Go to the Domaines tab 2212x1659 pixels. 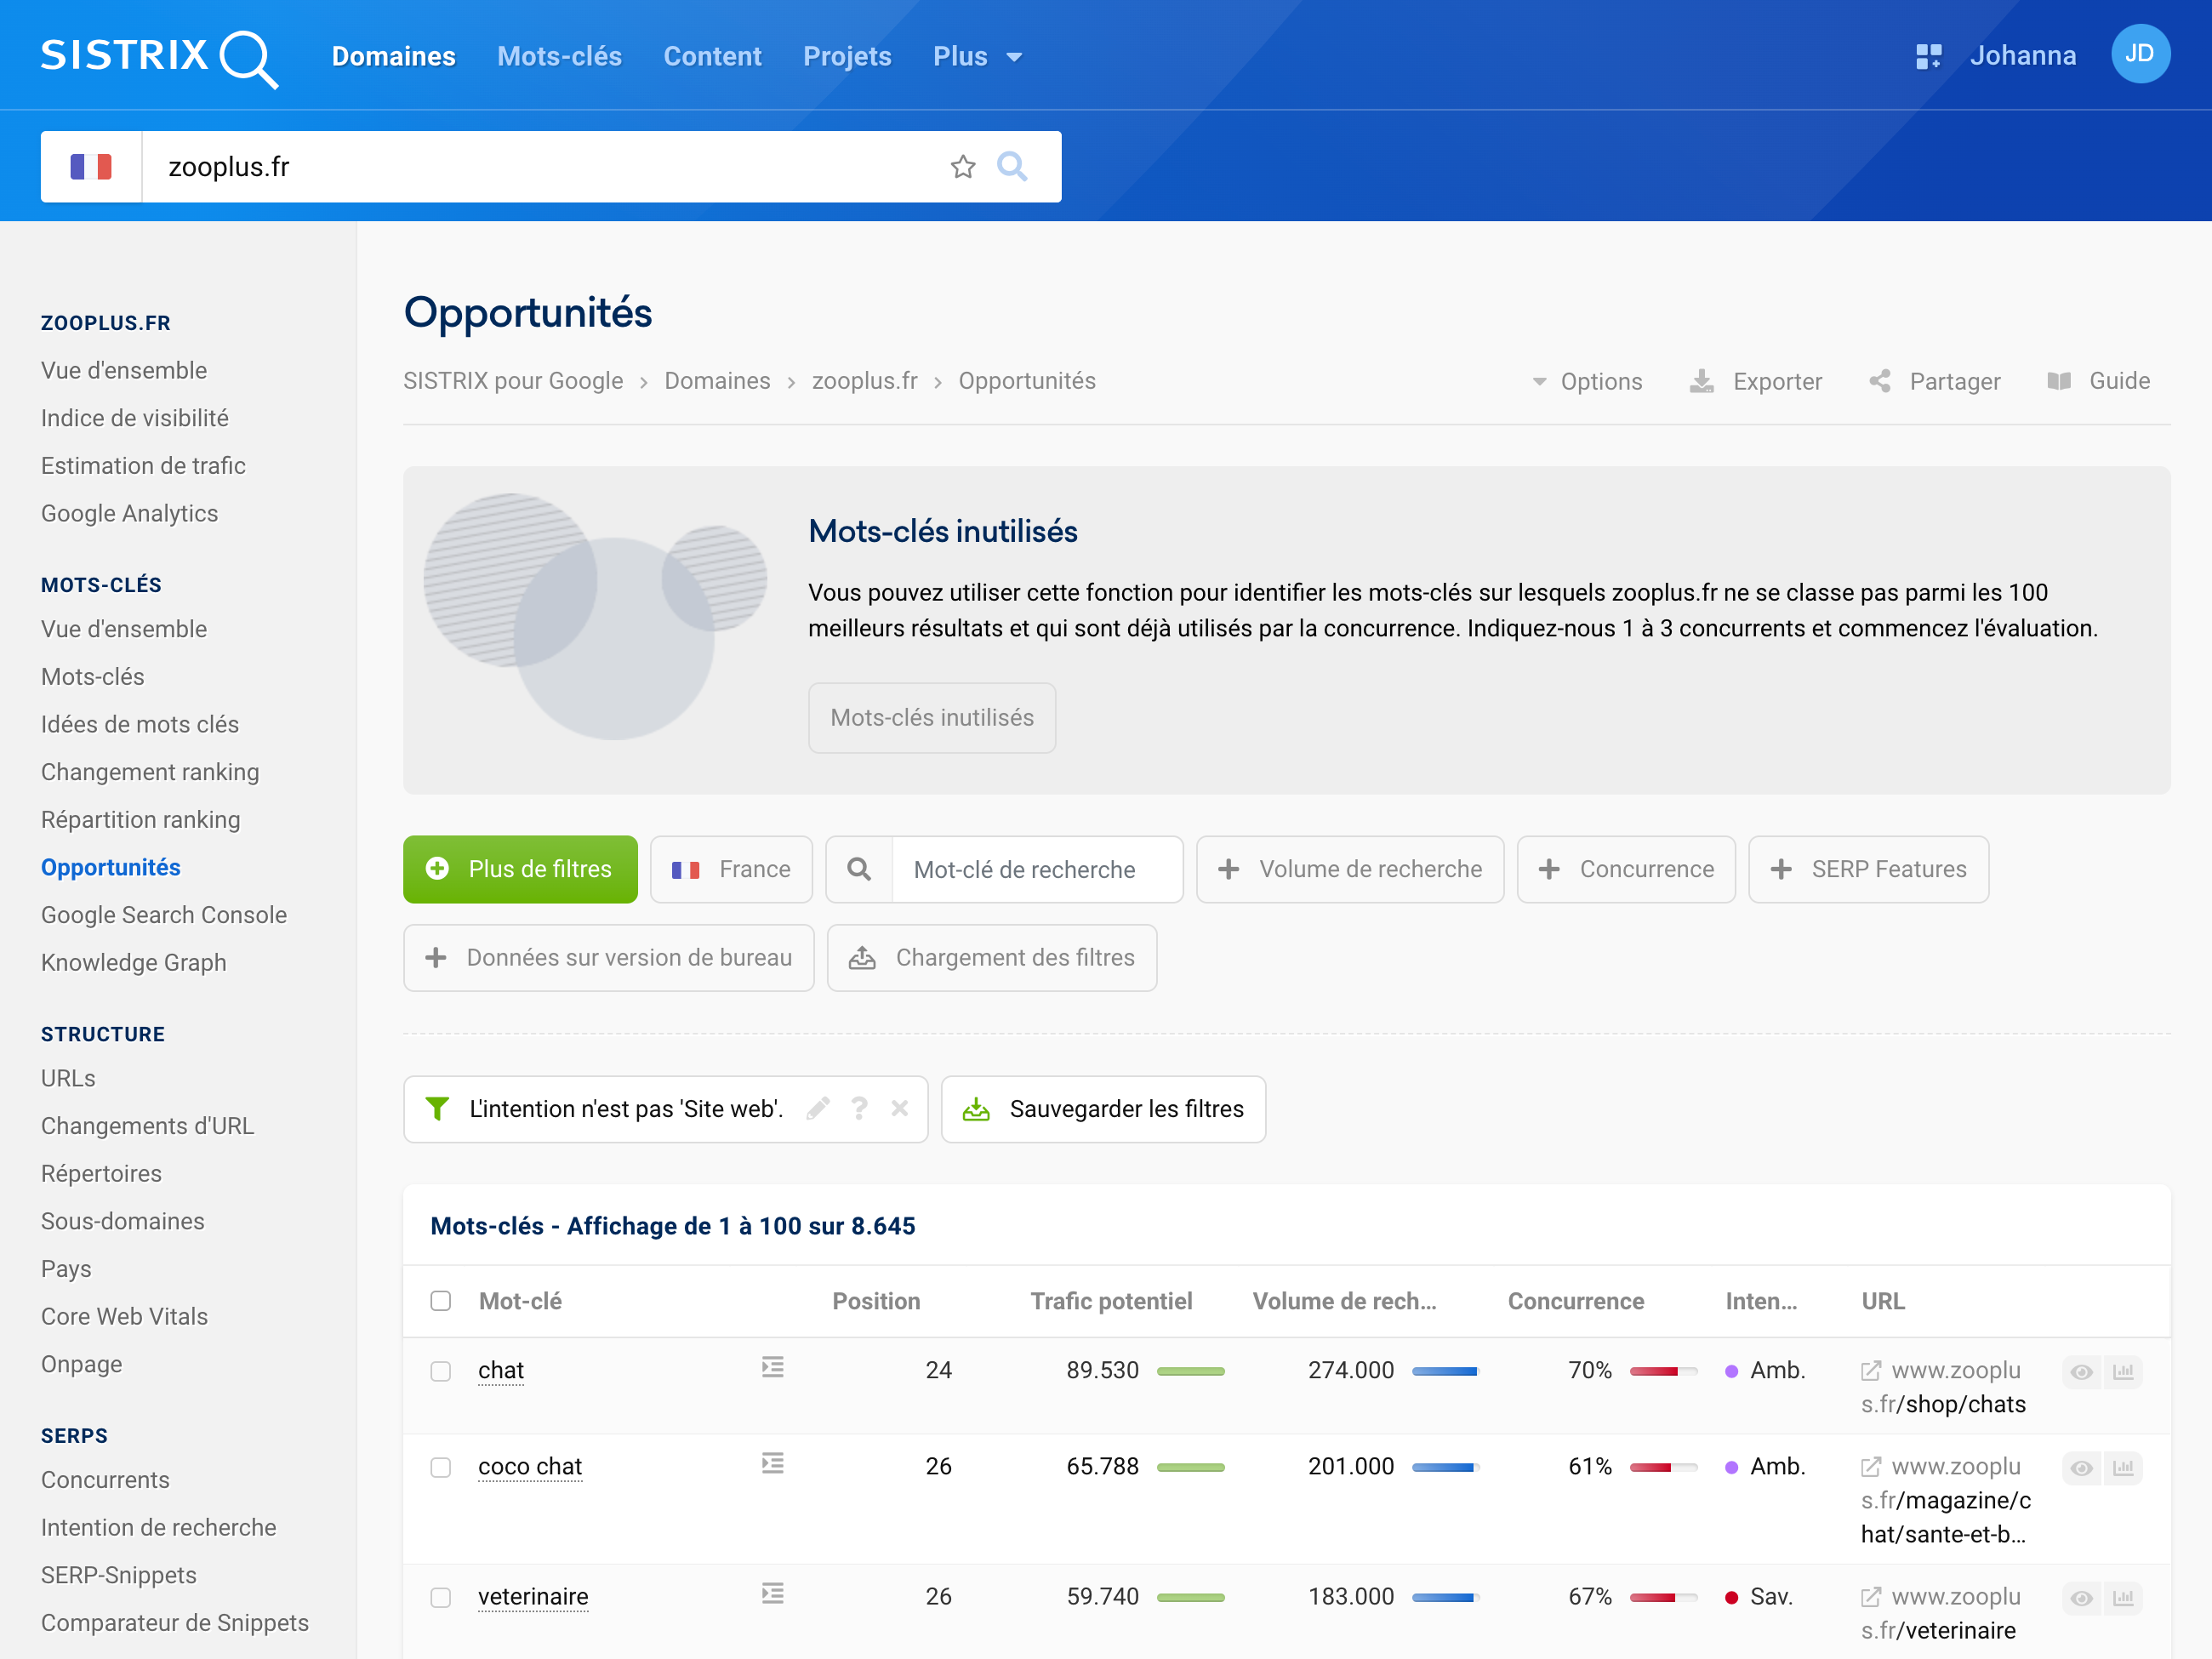[394, 57]
